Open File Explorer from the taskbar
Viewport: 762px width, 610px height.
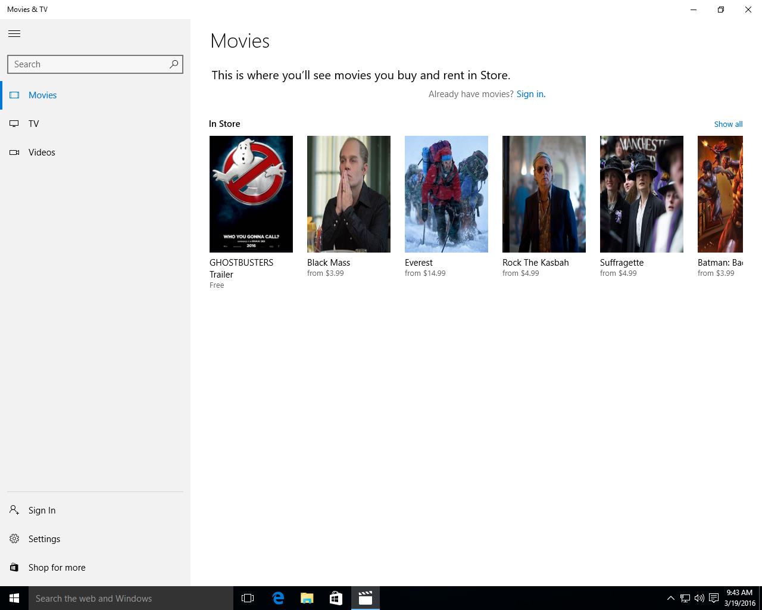coord(307,598)
